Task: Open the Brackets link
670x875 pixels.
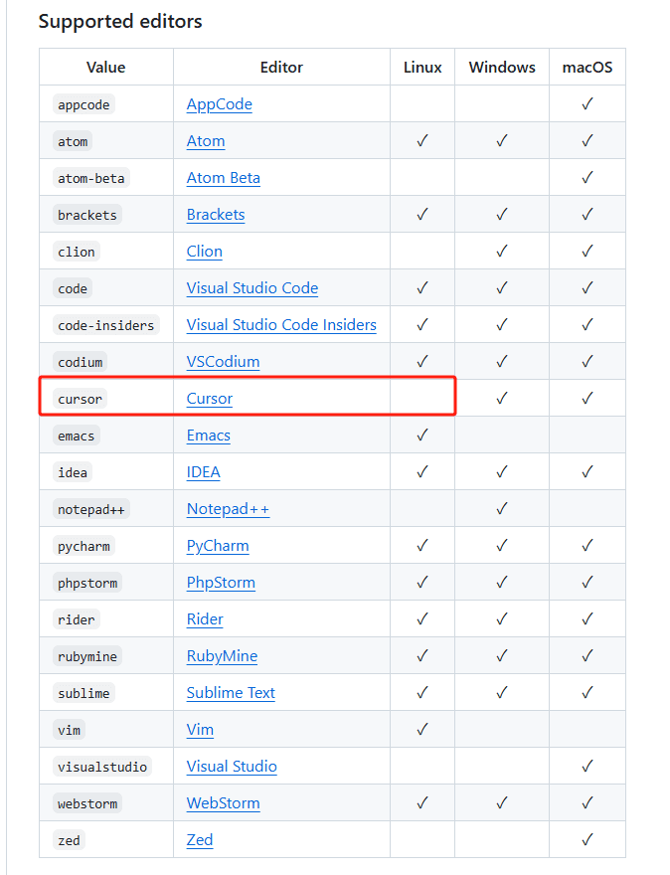Action: point(216,215)
